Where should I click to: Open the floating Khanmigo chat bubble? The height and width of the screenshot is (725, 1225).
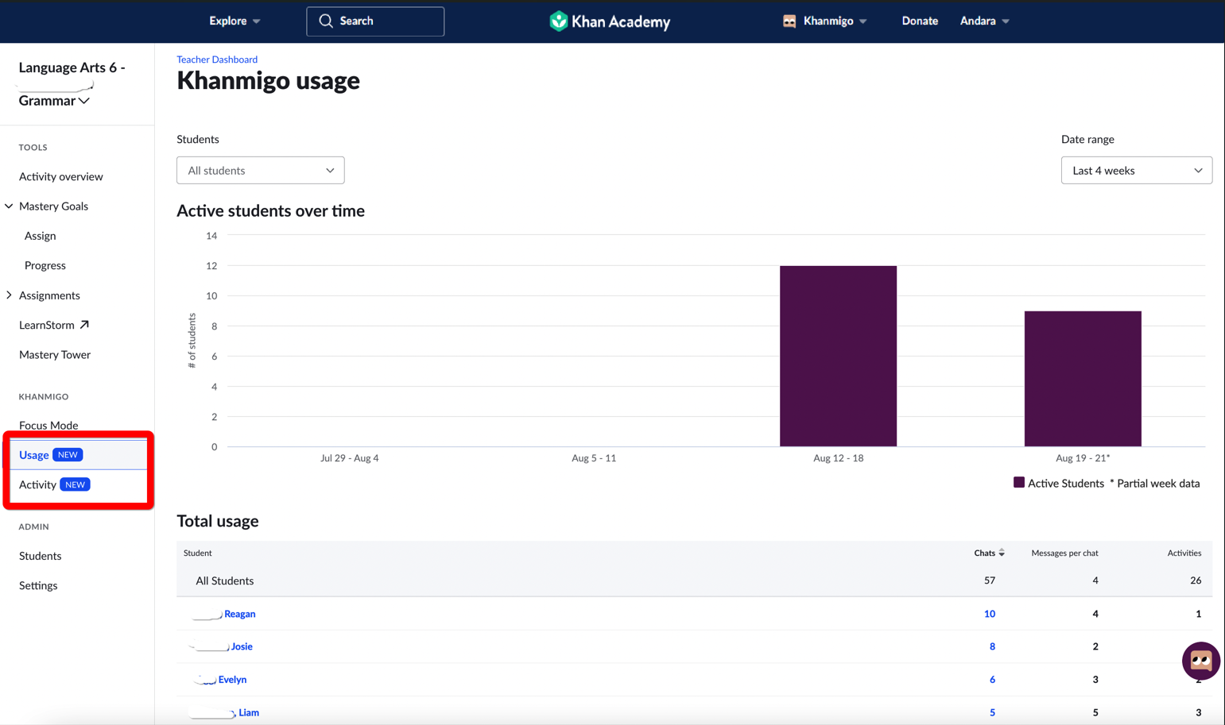(1200, 661)
